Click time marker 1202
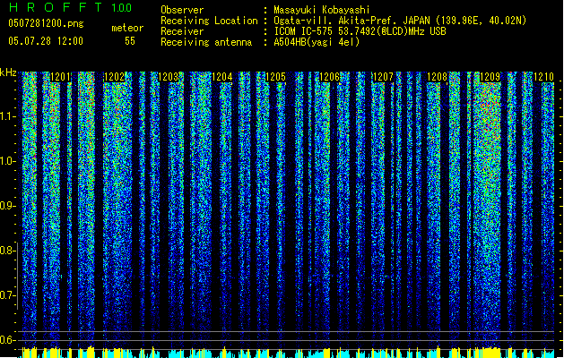This screenshot has width=564, height=358. click(115, 77)
